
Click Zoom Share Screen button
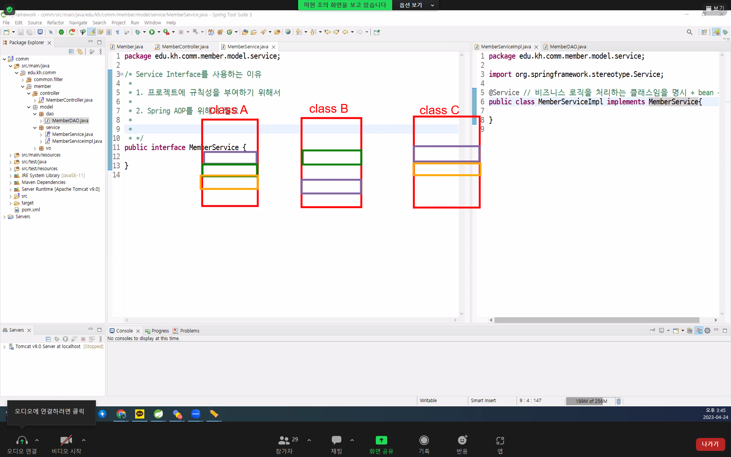(x=381, y=445)
